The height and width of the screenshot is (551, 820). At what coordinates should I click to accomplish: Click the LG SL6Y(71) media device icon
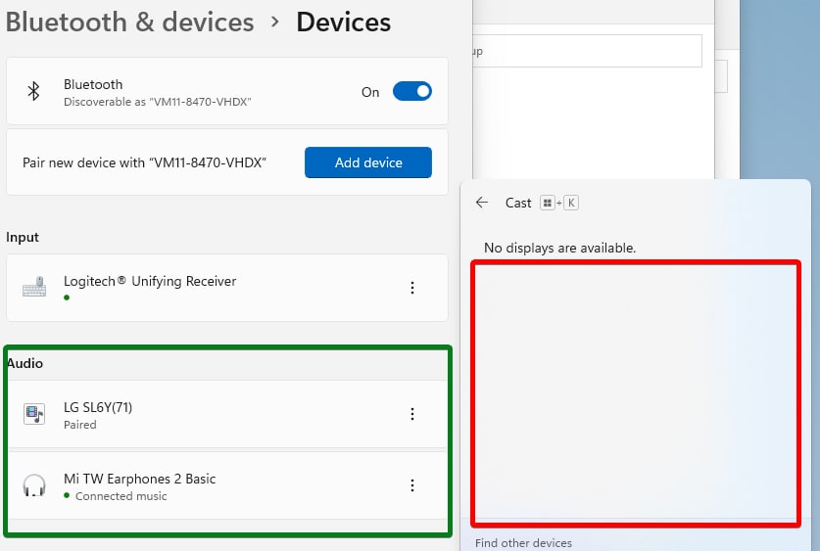click(34, 414)
